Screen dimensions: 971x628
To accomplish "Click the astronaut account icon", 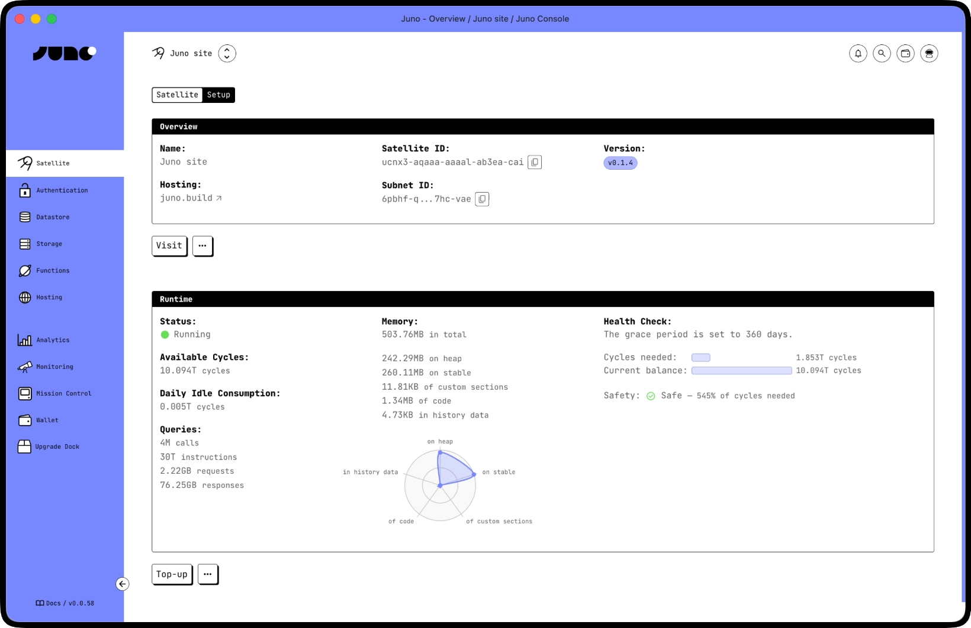I will (929, 53).
